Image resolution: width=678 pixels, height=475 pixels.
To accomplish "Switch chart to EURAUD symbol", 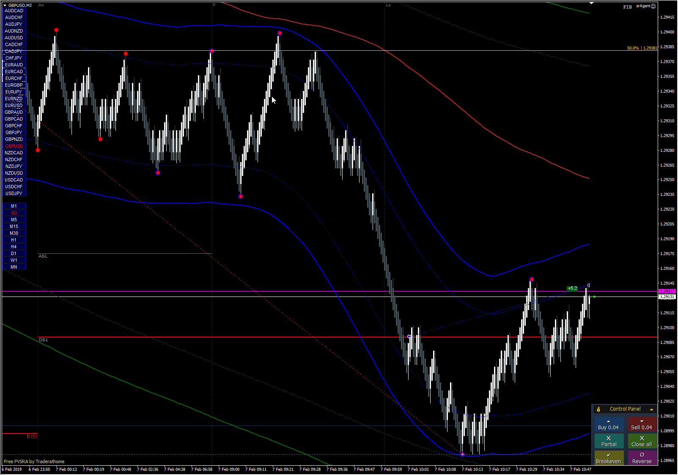I will pos(14,65).
